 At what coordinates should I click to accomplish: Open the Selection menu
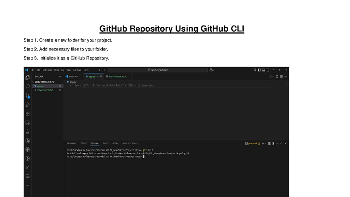pos(47,70)
